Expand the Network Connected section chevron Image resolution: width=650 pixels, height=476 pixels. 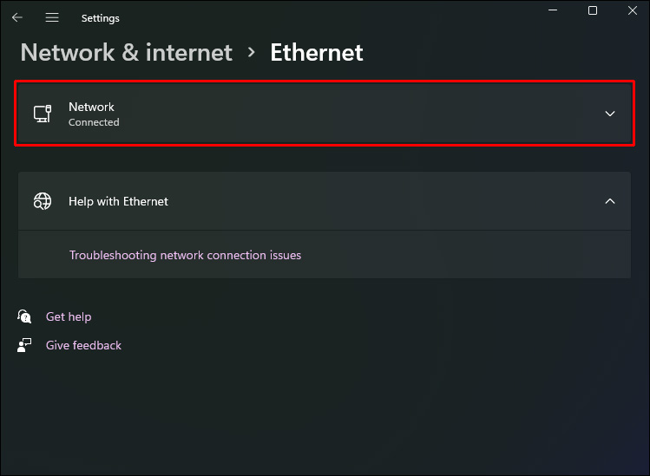point(610,114)
